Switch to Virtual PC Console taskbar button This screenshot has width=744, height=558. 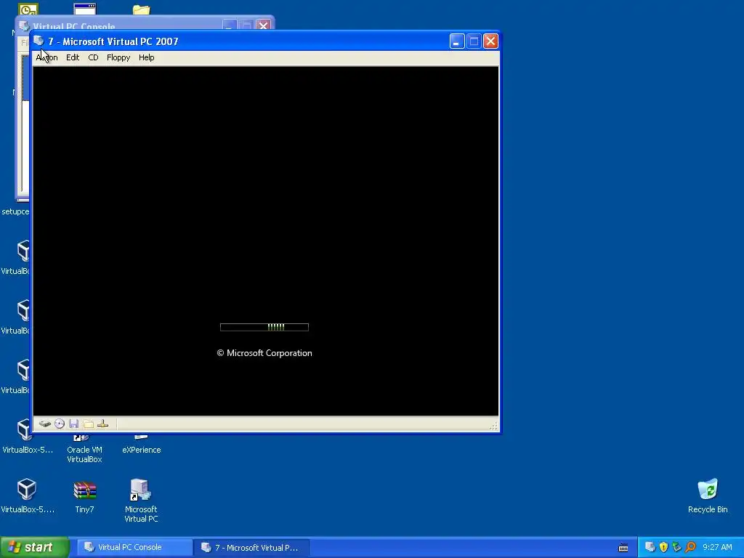(x=134, y=547)
